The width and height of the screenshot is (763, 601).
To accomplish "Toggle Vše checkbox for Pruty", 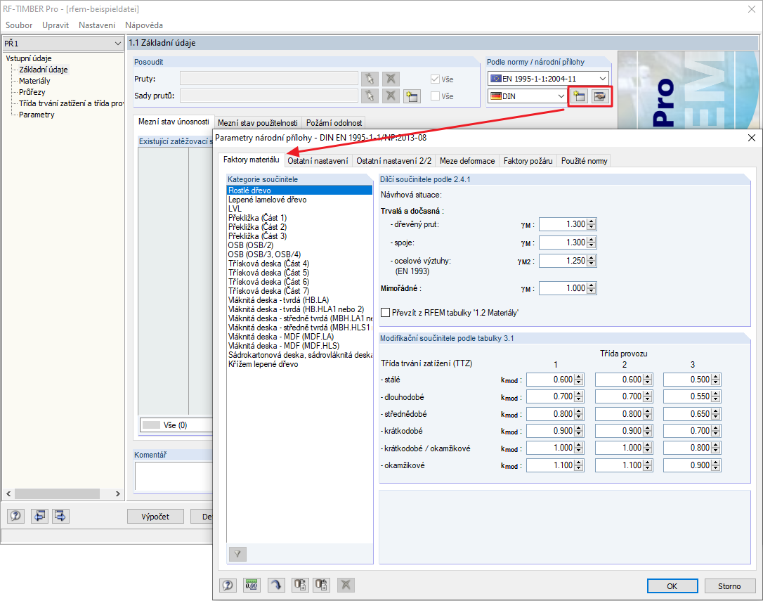I will [435, 79].
